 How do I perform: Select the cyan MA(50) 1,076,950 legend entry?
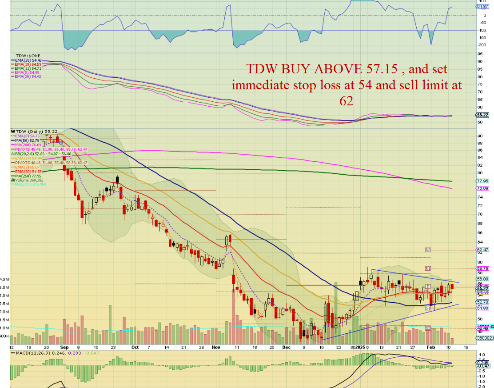[x=29, y=184]
